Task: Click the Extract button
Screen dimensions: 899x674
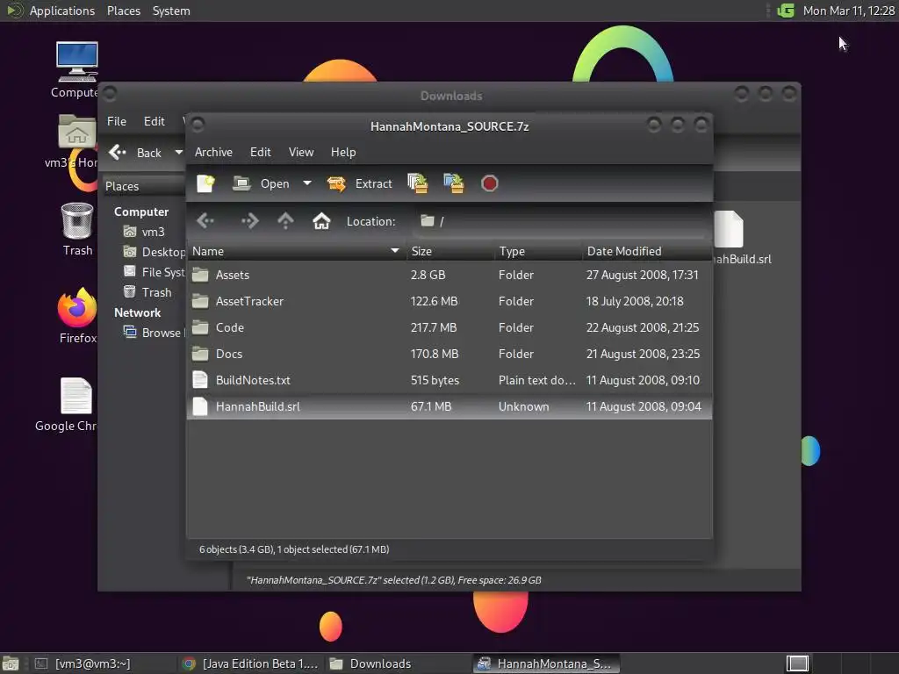Action: tap(359, 183)
